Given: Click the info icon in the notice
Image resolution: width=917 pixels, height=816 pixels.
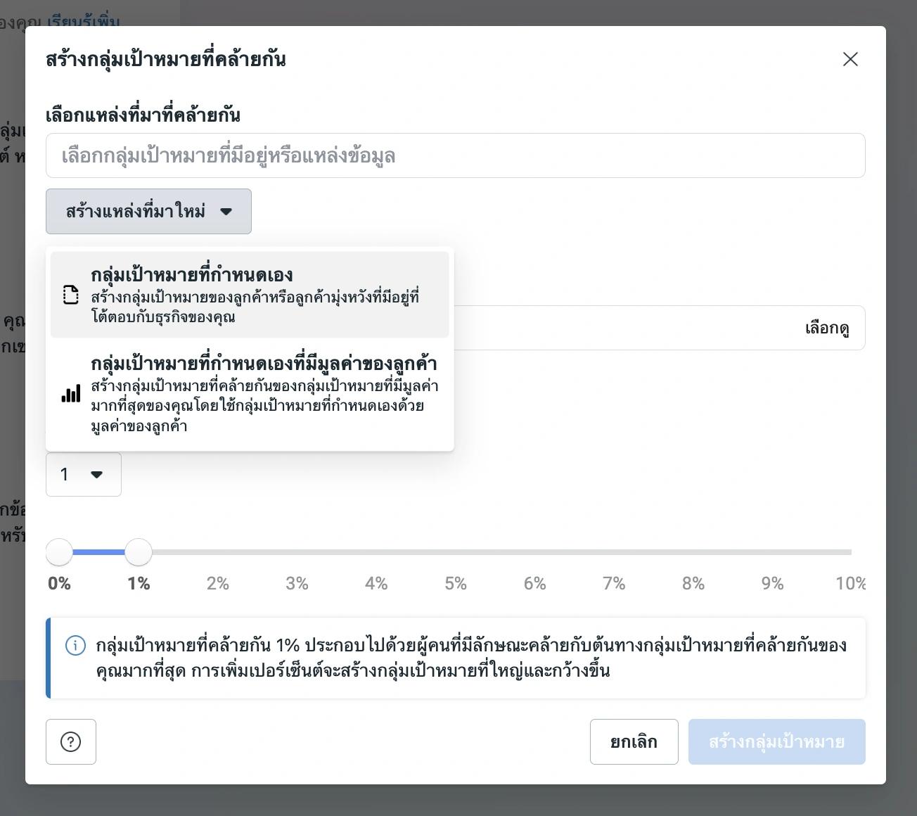Looking at the screenshot, I should (x=75, y=646).
